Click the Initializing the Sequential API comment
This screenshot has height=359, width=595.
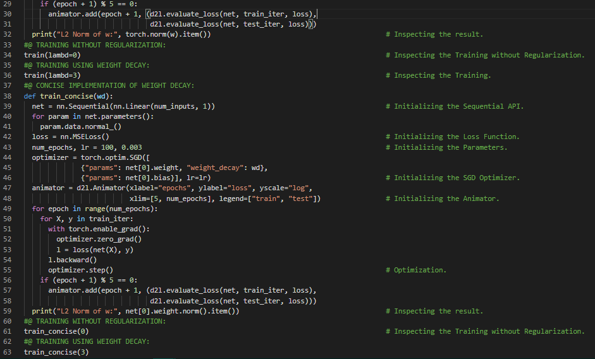click(454, 106)
